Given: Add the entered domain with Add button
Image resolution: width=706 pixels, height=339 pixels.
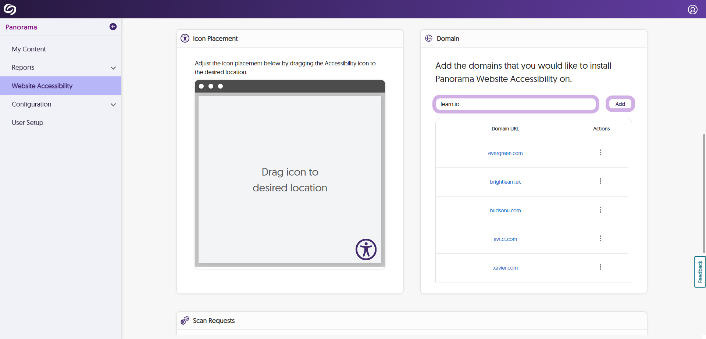Looking at the screenshot, I should [x=620, y=104].
